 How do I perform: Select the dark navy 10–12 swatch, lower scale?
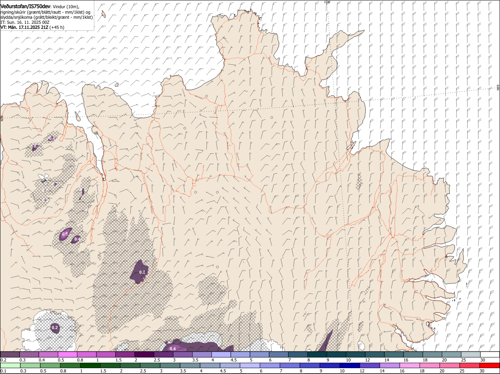pos(349,365)
